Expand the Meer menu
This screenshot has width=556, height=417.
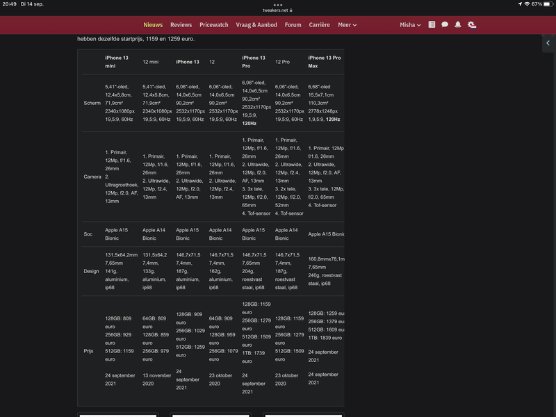coord(347,25)
